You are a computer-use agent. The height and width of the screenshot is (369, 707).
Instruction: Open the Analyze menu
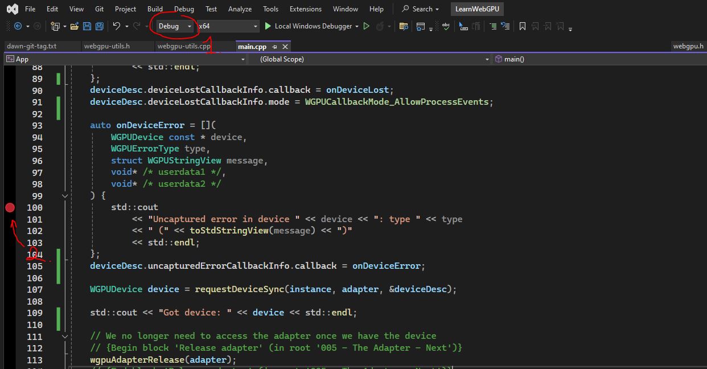(x=240, y=9)
